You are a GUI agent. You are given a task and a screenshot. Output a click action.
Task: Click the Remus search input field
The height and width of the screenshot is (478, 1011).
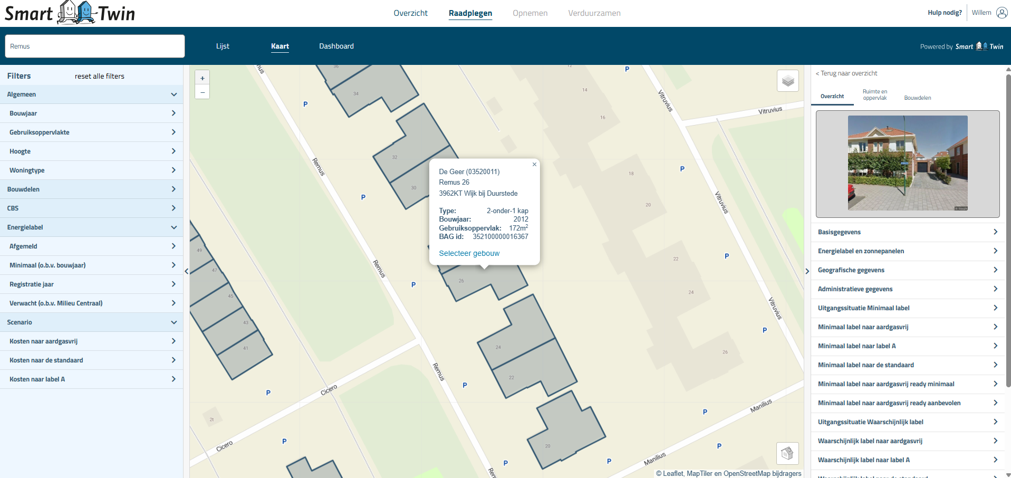(95, 46)
